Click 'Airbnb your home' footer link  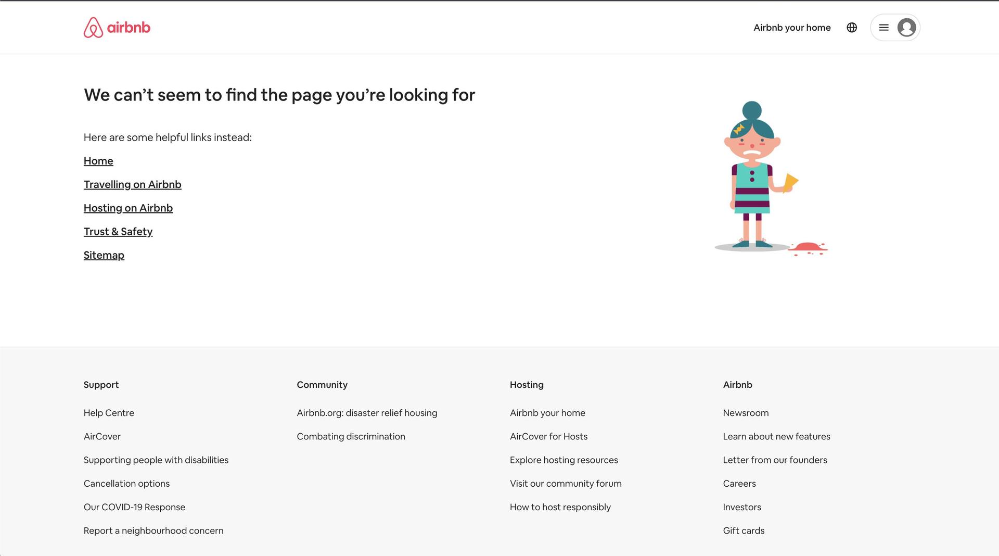click(x=547, y=413)
